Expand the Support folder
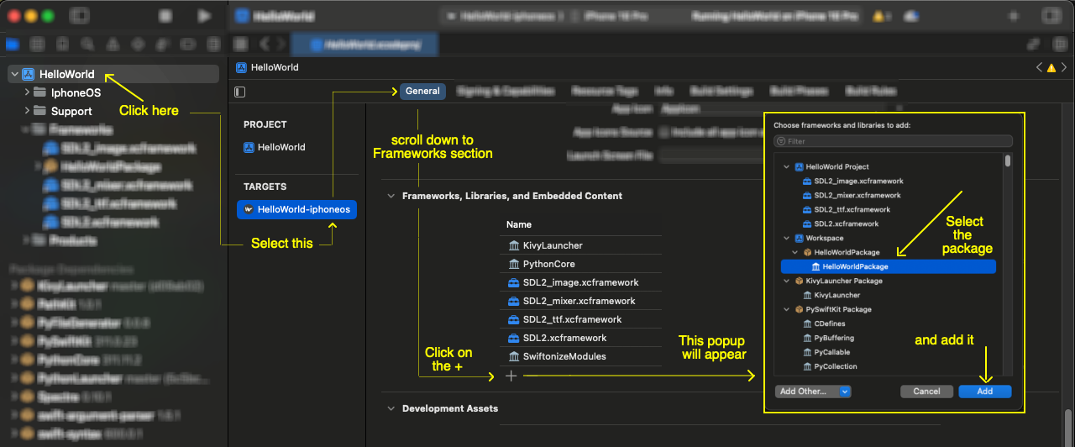Image resolution: width=1075 pixels, height=447 pixels. pyautogui.click(x=28, y=111)
